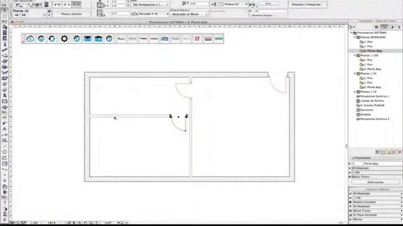Click the black gear icon in floating toolbar
The height and width of the screenshot is (226, 403).
pyautogui.click(x=64, y=39)
